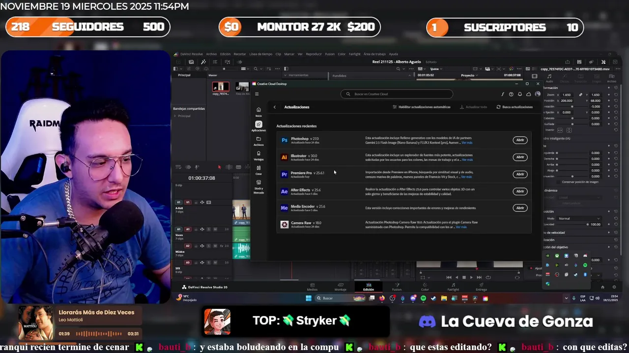Viewport: 629px width, 353px height.
Task: Open Modo Normal blend dropdown
Action: coord(579,218)
